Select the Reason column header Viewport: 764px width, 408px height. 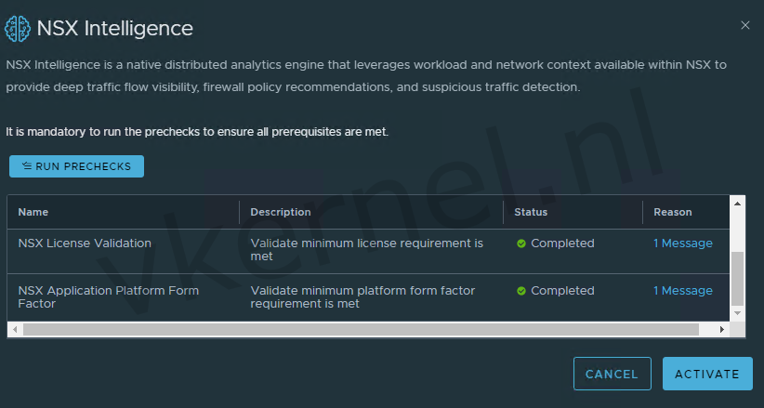(673, 212)
